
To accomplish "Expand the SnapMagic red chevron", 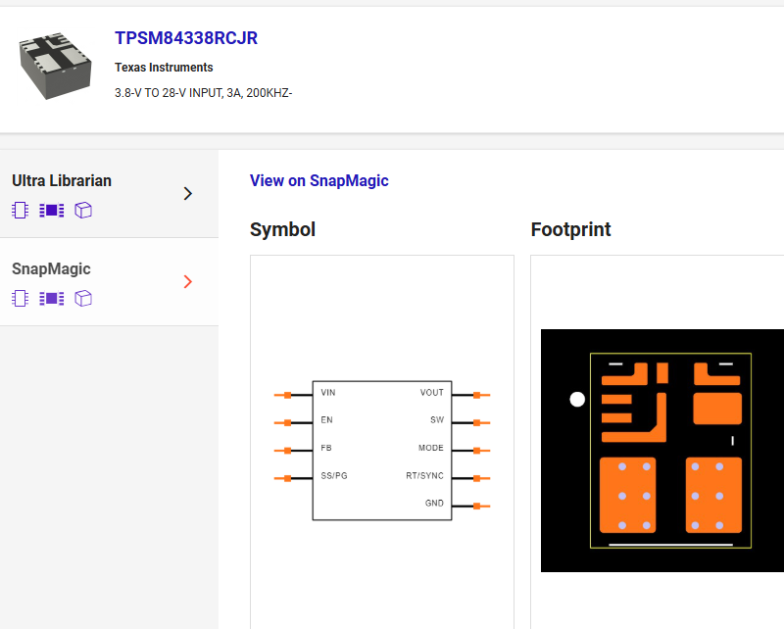I will point(187,281).
